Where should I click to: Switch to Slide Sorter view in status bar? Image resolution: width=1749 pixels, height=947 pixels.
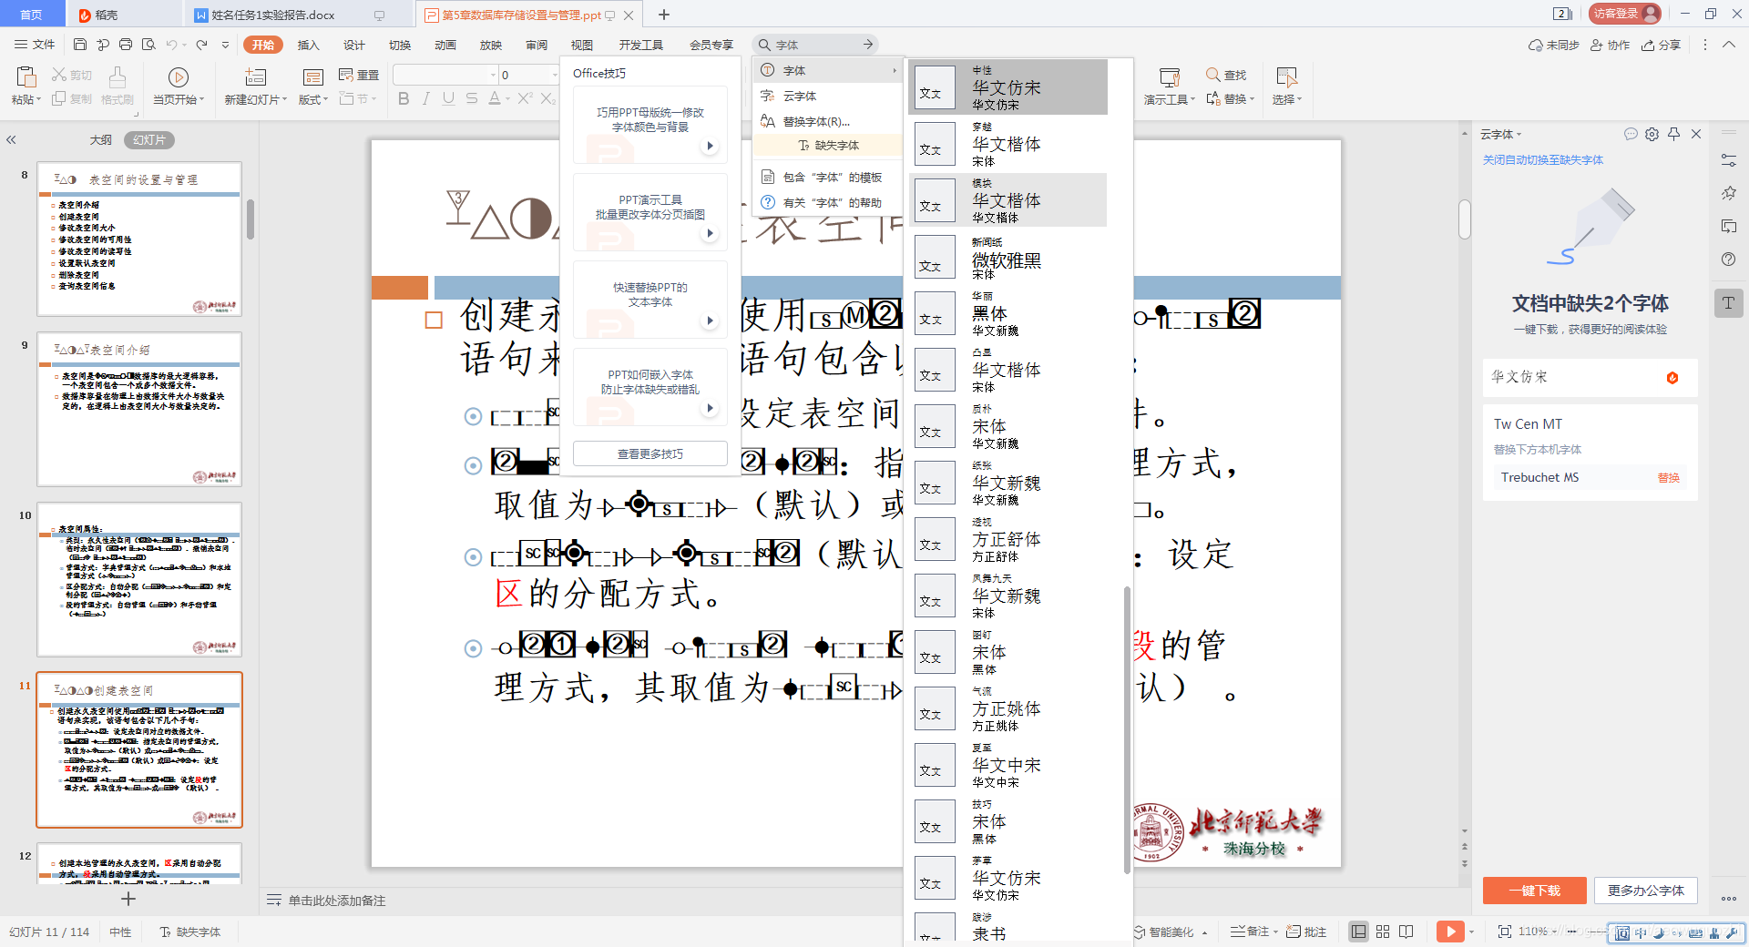click(x=1383, y=932)
